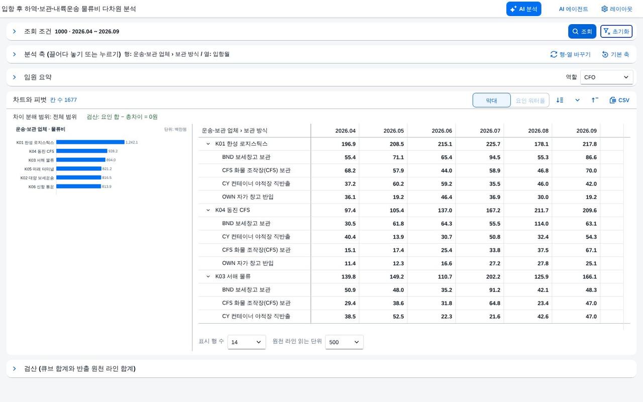Open the 역할 CFO dropdown

pos(606,77)
